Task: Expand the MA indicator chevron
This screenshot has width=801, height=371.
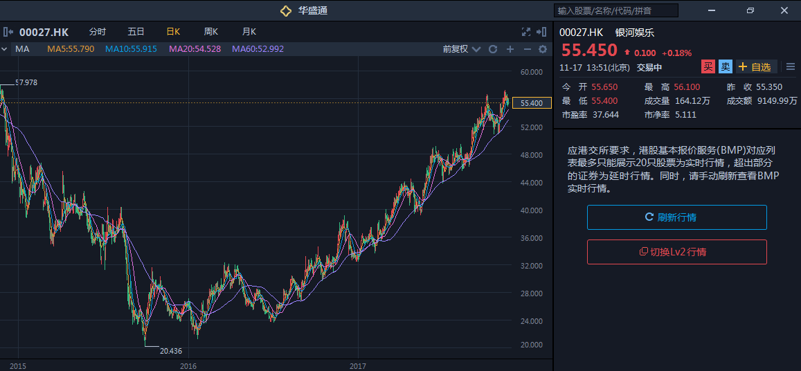Action: point(4,49)
